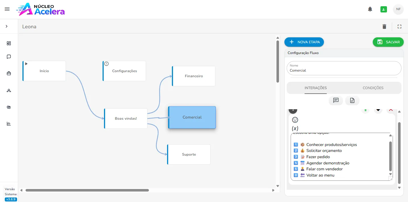Expand the left panel with the arrow chevron
Screen dimensions: 408x202
[6, 26]
